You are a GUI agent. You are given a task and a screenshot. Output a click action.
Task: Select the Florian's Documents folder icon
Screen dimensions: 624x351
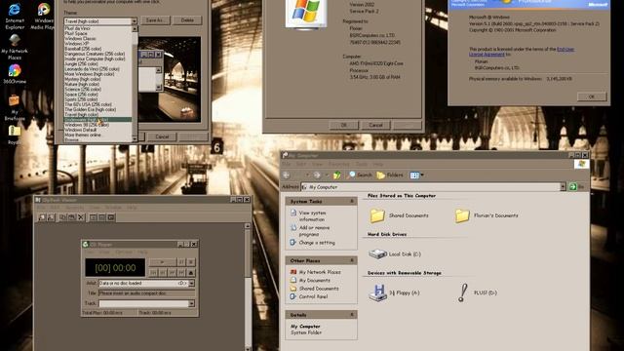coord(462,215)
